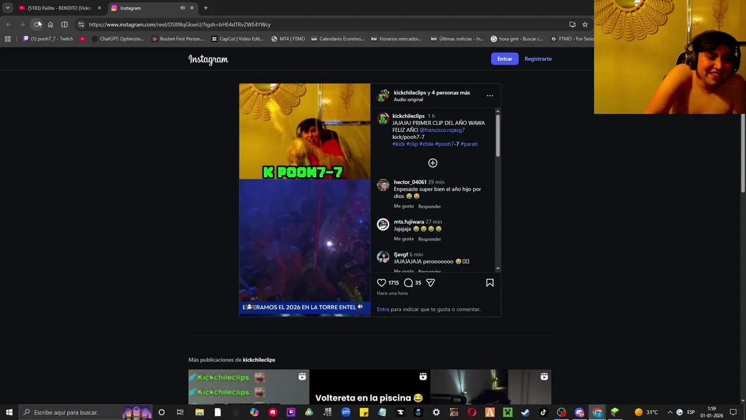
Task: Click the Entrar login button
Action: 505,59
